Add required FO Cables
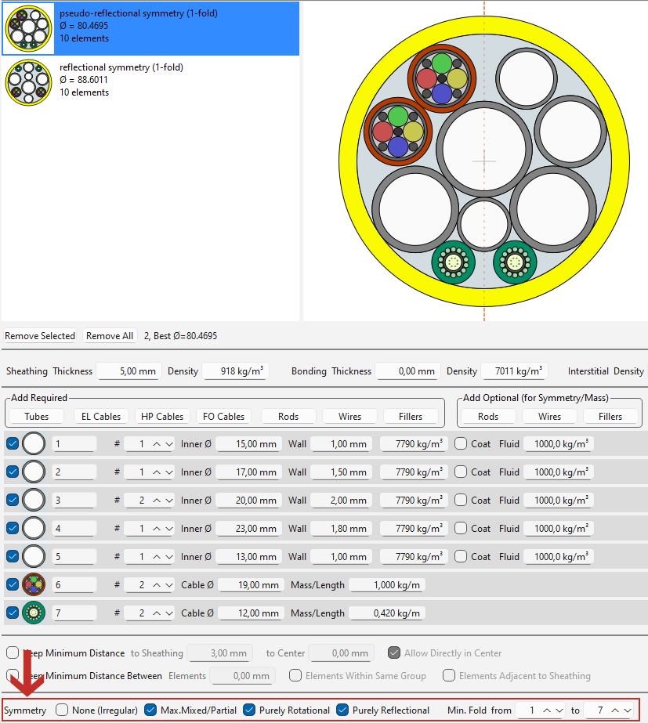This screenshot has height=723, width=648. (225, 417)
